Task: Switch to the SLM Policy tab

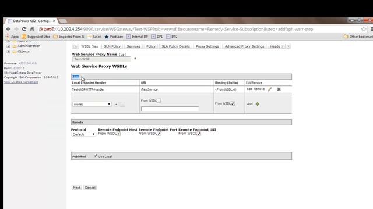Action: pos(112,46)
